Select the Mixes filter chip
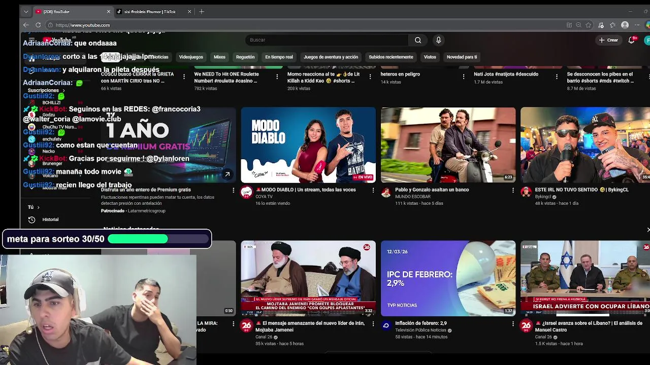This screenshot has width=650, height=365. 219,57
